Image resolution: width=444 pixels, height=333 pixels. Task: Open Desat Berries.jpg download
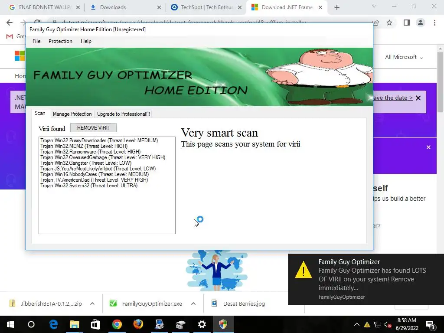(238, 304)
